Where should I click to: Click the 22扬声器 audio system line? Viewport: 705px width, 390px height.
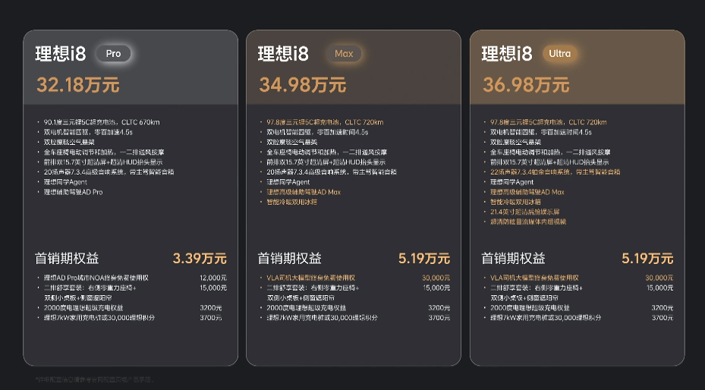(x=556, y=171)
